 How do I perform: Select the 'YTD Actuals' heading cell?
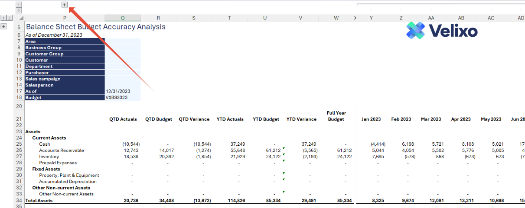click(x=229, y=119)
